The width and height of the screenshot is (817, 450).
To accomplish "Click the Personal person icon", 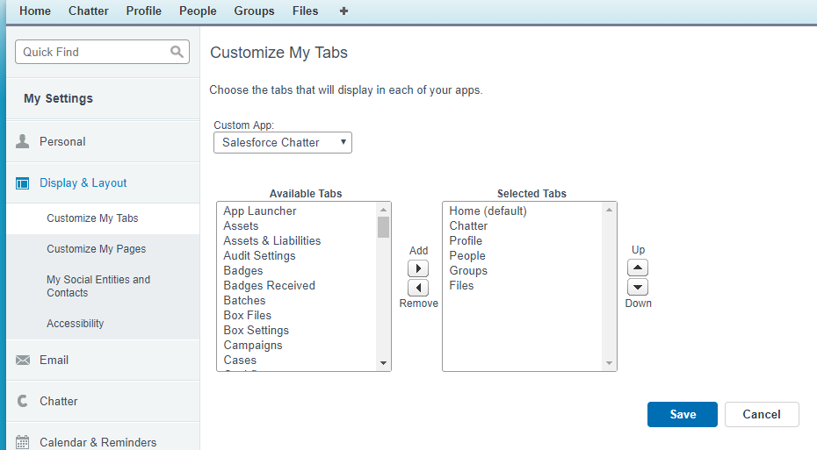I will point(23,141).
